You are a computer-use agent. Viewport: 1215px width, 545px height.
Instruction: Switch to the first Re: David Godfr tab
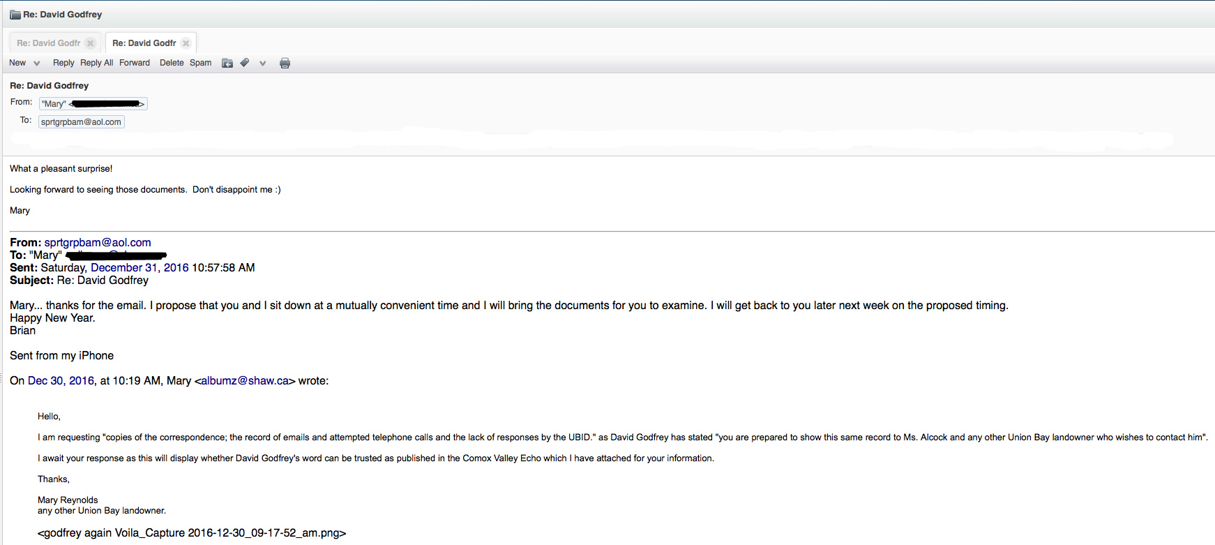click(x=49, y=43)
